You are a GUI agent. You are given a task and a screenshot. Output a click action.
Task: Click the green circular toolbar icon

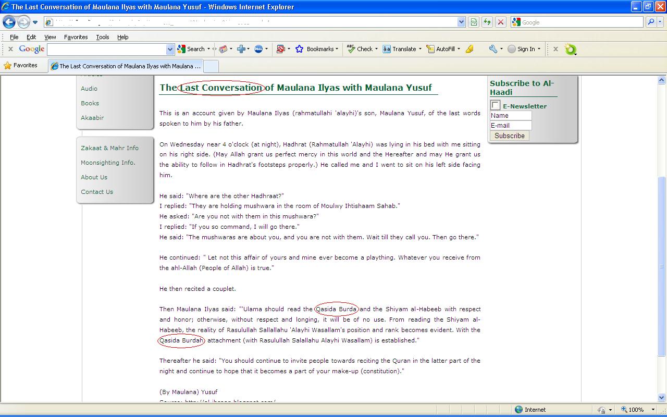pos(571,50)
